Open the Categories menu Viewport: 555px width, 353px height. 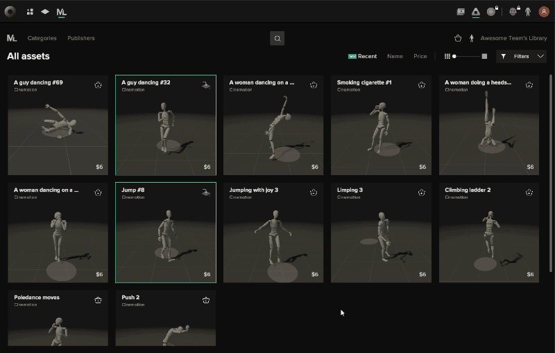click(x=42, y=38)
